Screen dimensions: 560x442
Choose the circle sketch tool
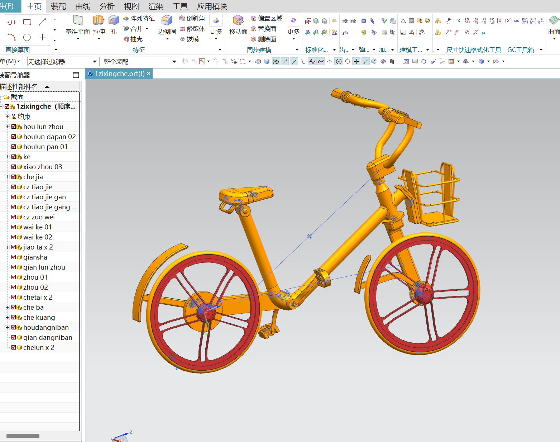tap(27, 37)
